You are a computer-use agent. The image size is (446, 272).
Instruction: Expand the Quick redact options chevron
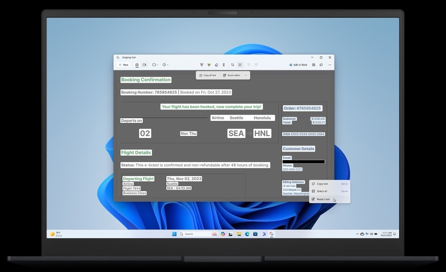point(246,76)
